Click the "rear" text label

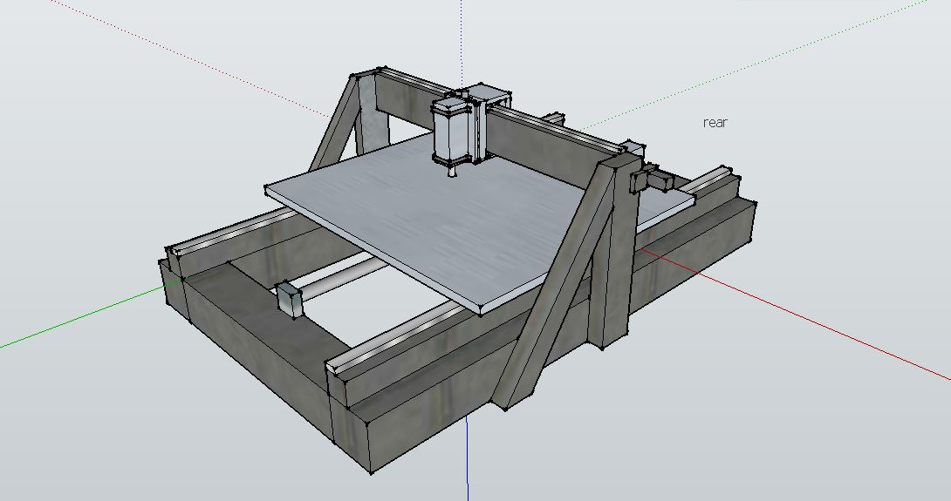tap(715, 123)
